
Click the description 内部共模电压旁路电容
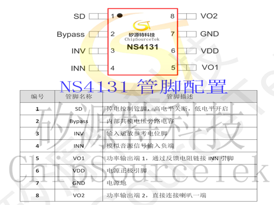[140, 121]
